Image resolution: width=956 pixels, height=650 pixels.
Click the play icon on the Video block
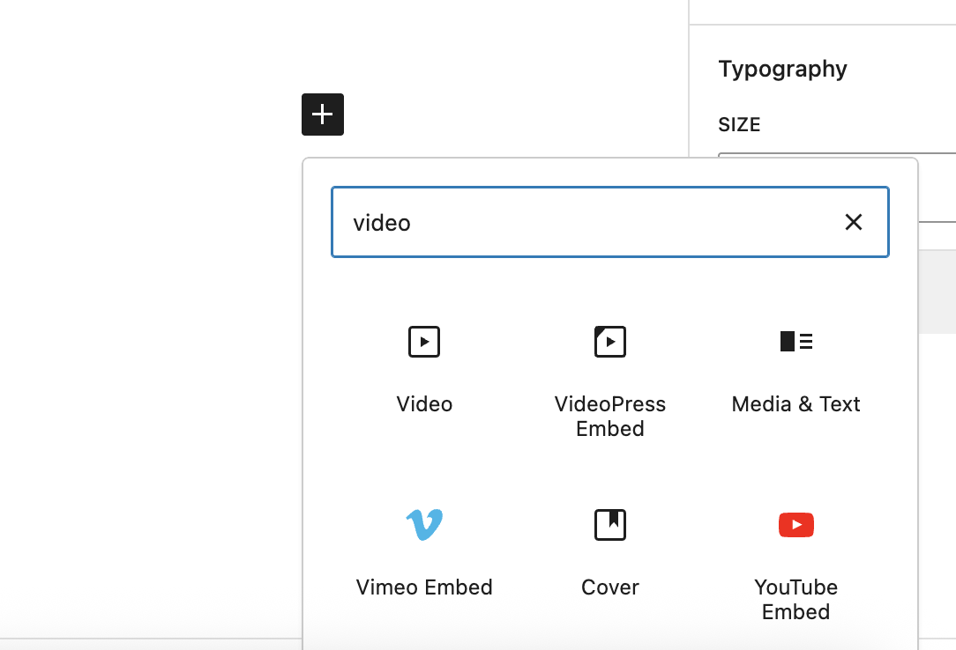coord(424,342)
